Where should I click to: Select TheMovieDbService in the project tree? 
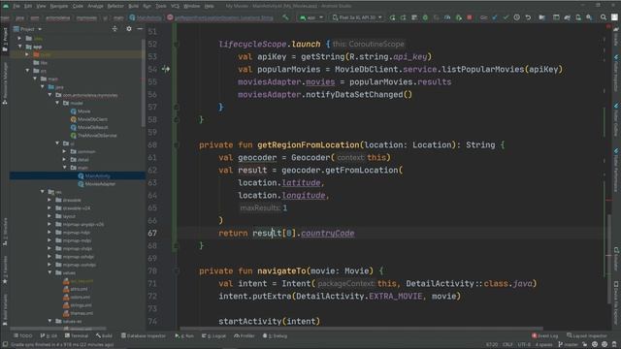[97, 136]
